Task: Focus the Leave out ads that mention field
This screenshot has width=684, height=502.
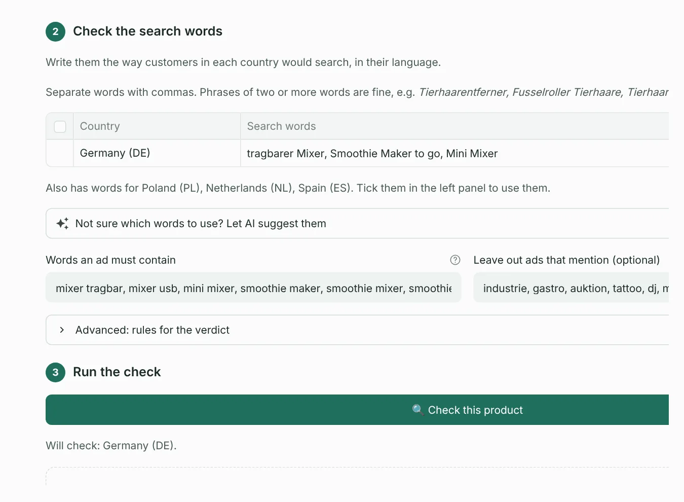Action: tap(571, 288)
